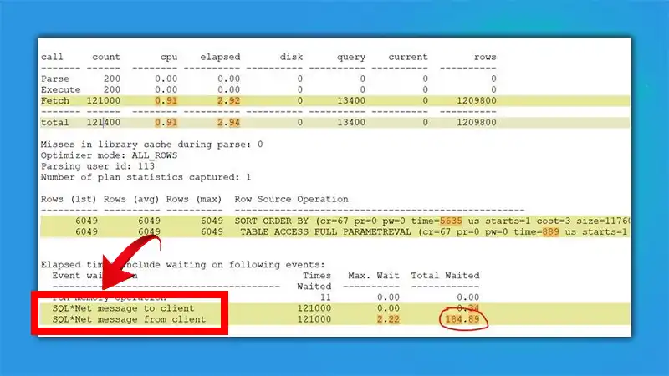This screenshot has width=669, height=376.
Task: Select the 'total' row label
Action: [x=54, y=123]
